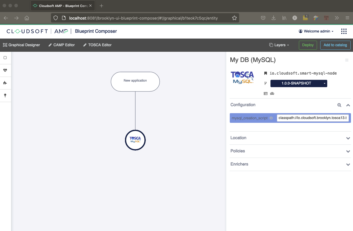This screenshot has height=231, width=353.
Task: Open the Locations pin palette icon
Action: pyautogui.click(x=5, y=96)
